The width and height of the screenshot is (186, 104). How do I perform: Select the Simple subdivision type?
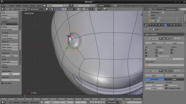pyautogui.click(x=174, y=79)
